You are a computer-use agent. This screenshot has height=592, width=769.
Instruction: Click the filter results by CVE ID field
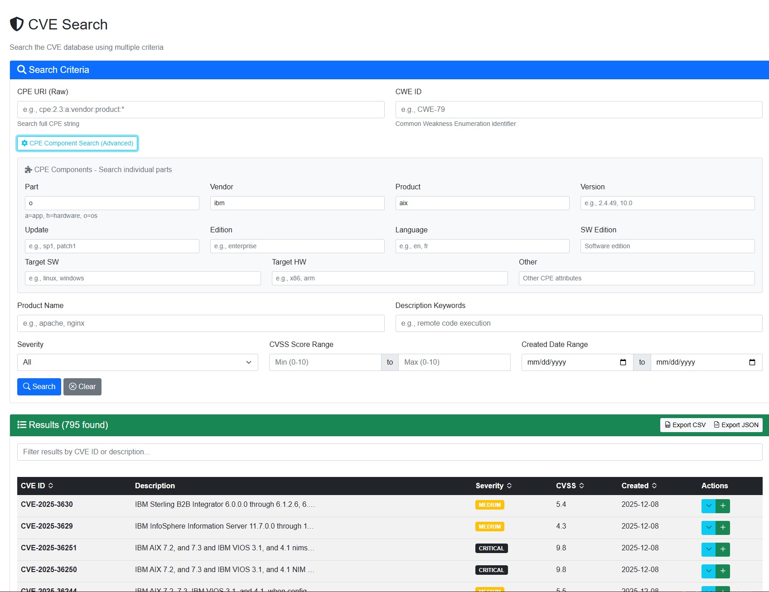point(181,452)
